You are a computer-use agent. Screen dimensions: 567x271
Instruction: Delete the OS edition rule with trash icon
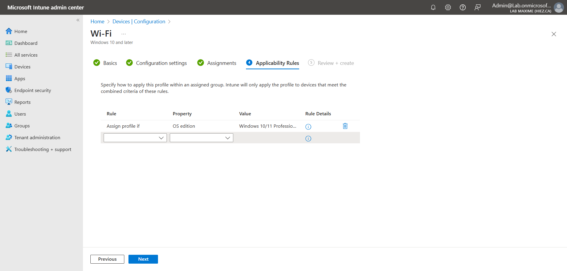(x=345, y=126)
